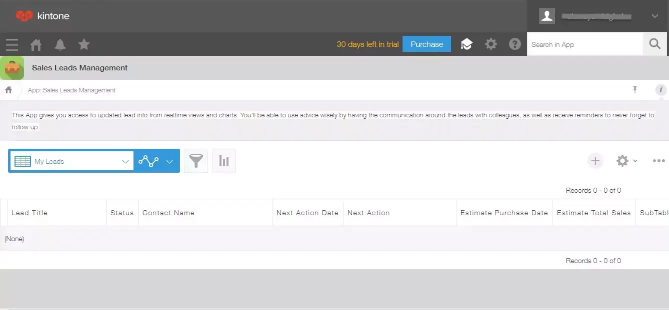This screenshot has height=310, width=669.
Task: Click 30 days left in trial text
Action: click(367, 44)
